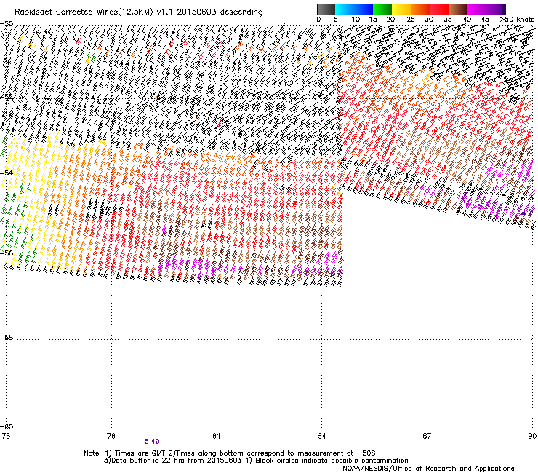Click the -50 latitude axis label
This screenshot has height=473, width=538.
point(7,24)
